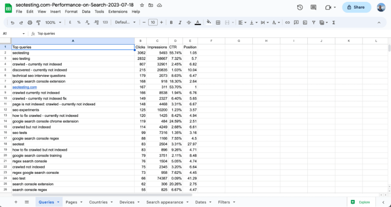391x207 pixels.
Task: Open the File menu
Action: pyautogui.click(x=19, y=11)
